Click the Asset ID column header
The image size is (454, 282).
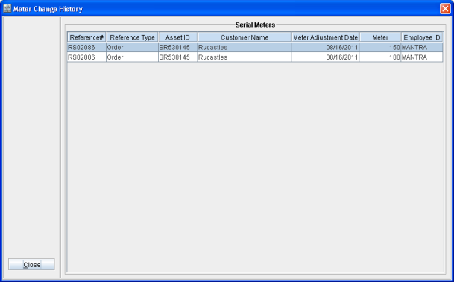coord(177,37)
